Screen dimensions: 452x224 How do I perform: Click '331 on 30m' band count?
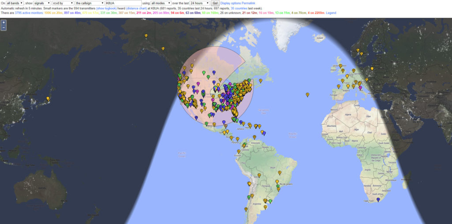click(108, 13)
